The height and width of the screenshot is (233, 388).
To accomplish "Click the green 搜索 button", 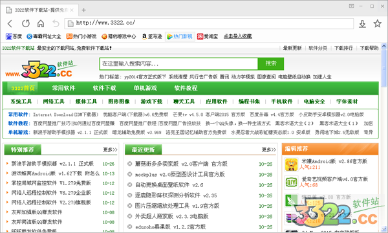I will 271,63.
